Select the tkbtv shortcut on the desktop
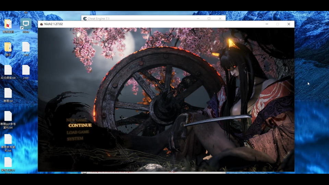329x185 pixels. 26,26
